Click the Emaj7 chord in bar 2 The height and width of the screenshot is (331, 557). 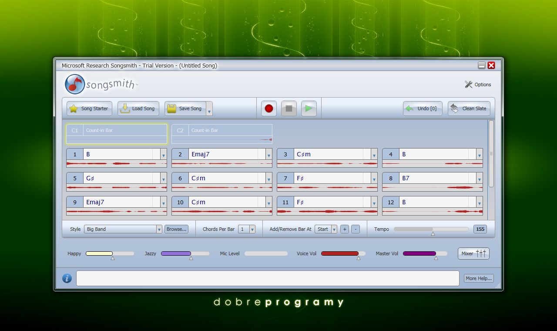201,154
